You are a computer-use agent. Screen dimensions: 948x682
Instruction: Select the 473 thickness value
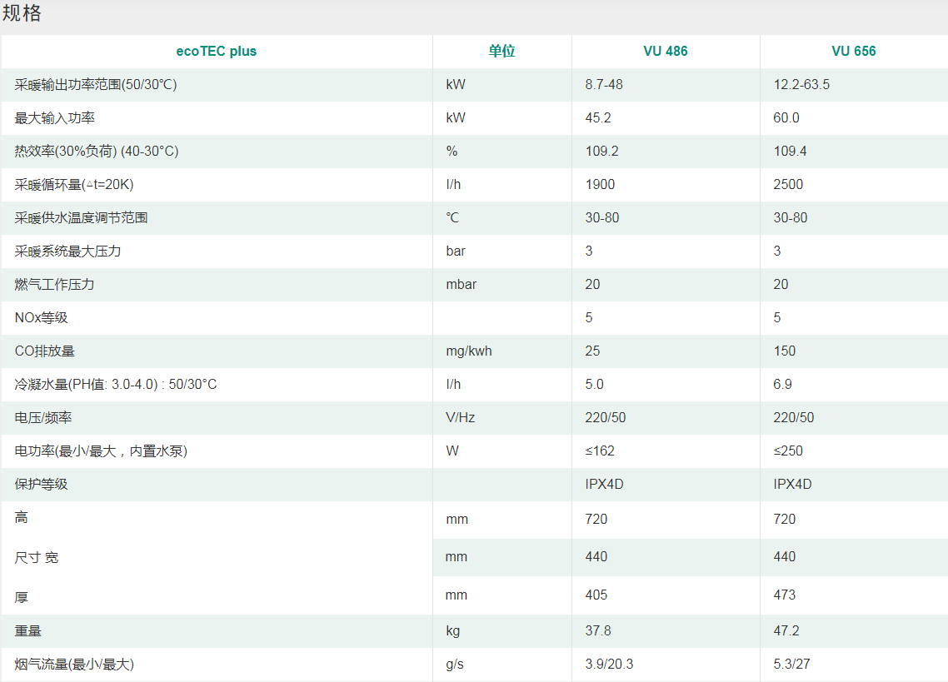point(785,595)
